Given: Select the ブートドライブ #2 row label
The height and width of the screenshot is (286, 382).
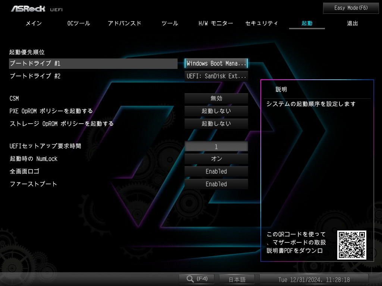Looking at the screenshot, I should 35,76.
